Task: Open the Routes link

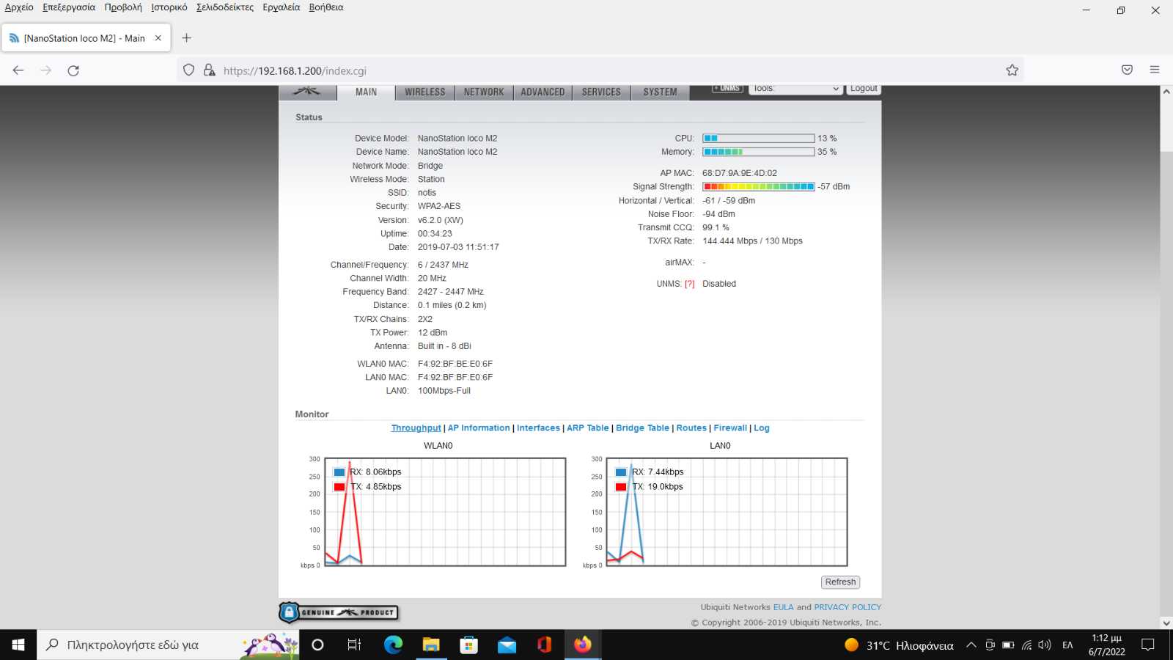Action: (691, 428)
